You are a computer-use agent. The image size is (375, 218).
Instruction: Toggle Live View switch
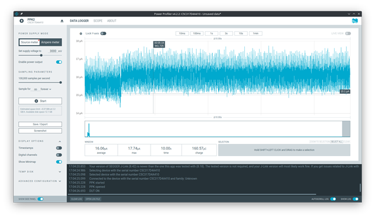coord(348,33)
